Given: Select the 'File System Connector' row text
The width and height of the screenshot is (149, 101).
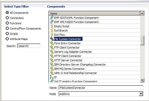Looking at the screenshot, I should pyautogui.click(x=67, y=39).
